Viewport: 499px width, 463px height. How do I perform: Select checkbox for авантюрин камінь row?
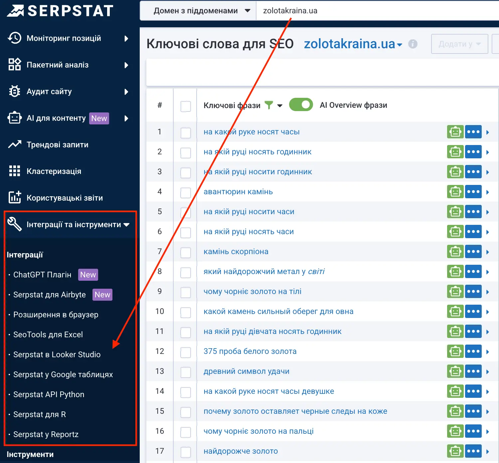[x=186, y=193]
